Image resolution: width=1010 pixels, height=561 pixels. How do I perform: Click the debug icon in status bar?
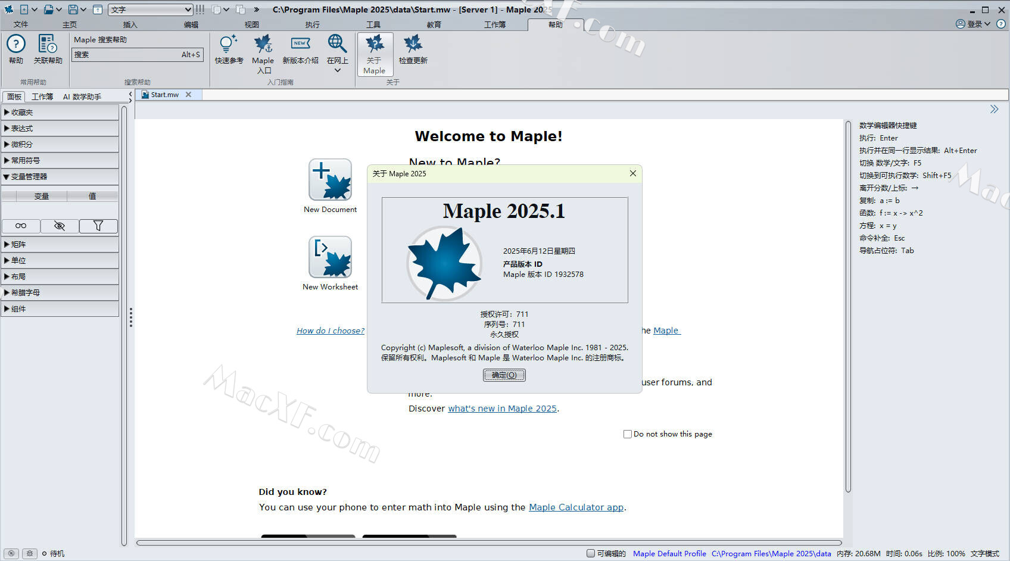30,553
